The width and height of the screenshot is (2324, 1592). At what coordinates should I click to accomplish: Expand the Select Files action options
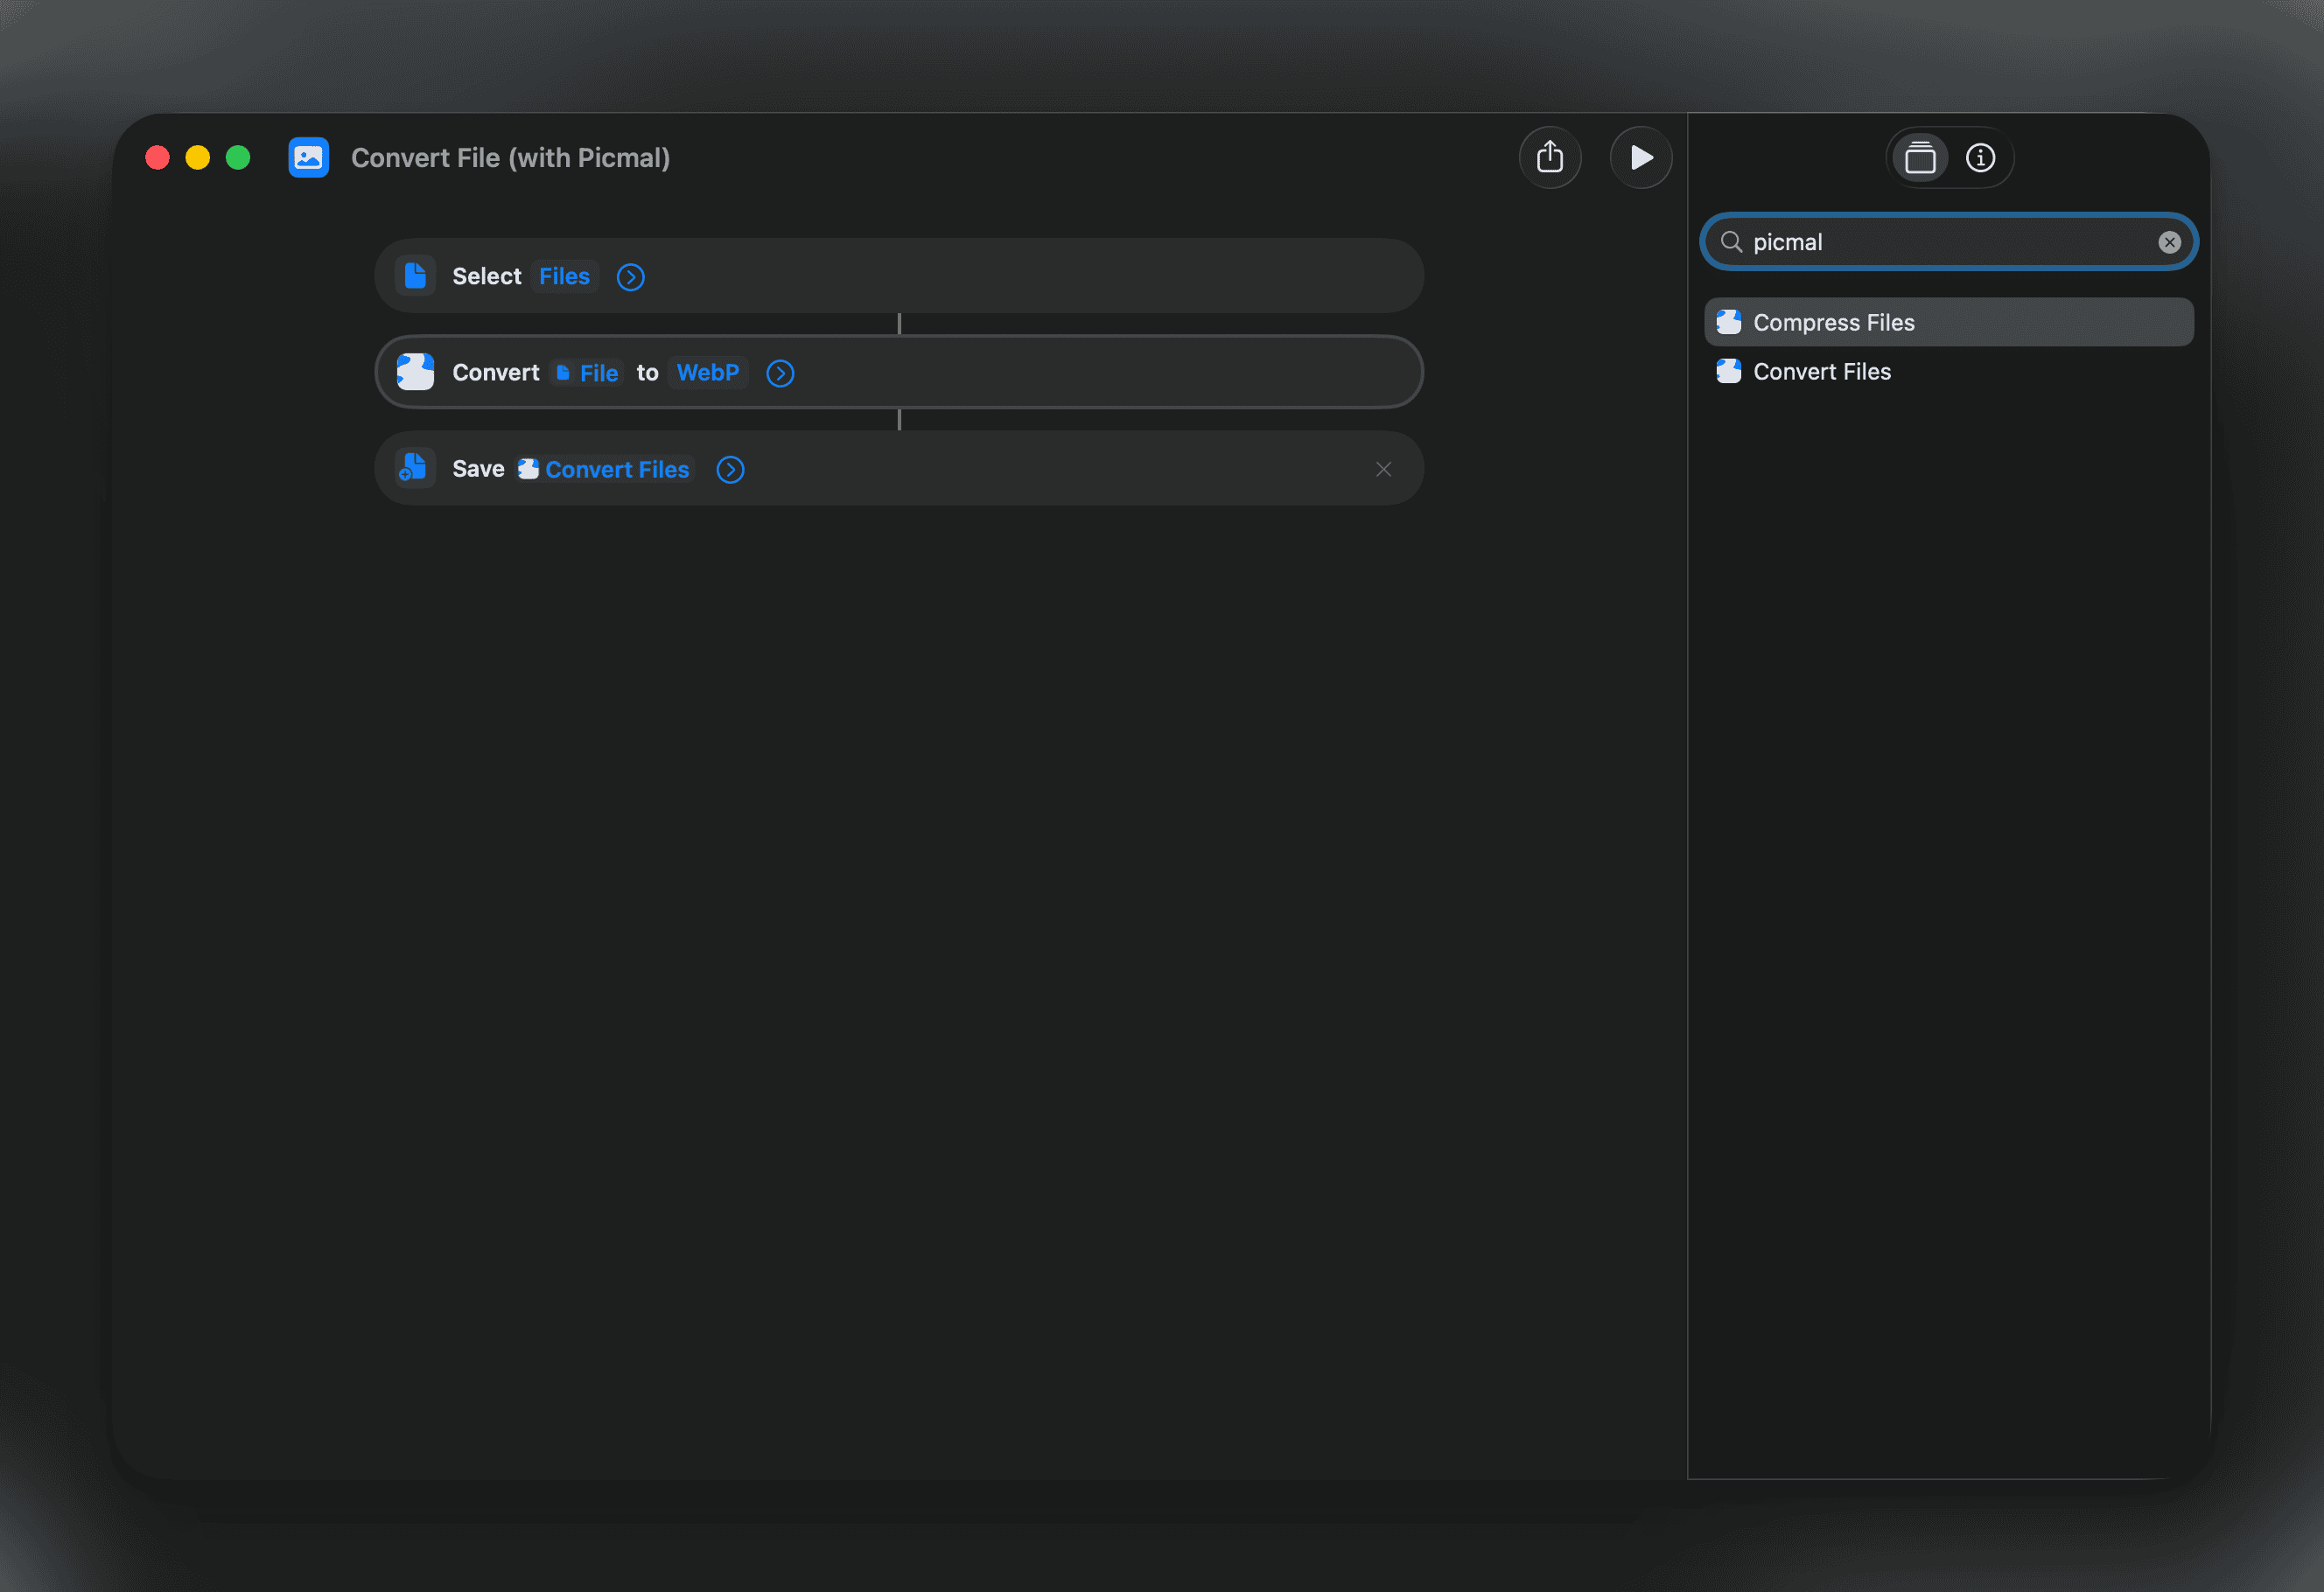point(630,277)
